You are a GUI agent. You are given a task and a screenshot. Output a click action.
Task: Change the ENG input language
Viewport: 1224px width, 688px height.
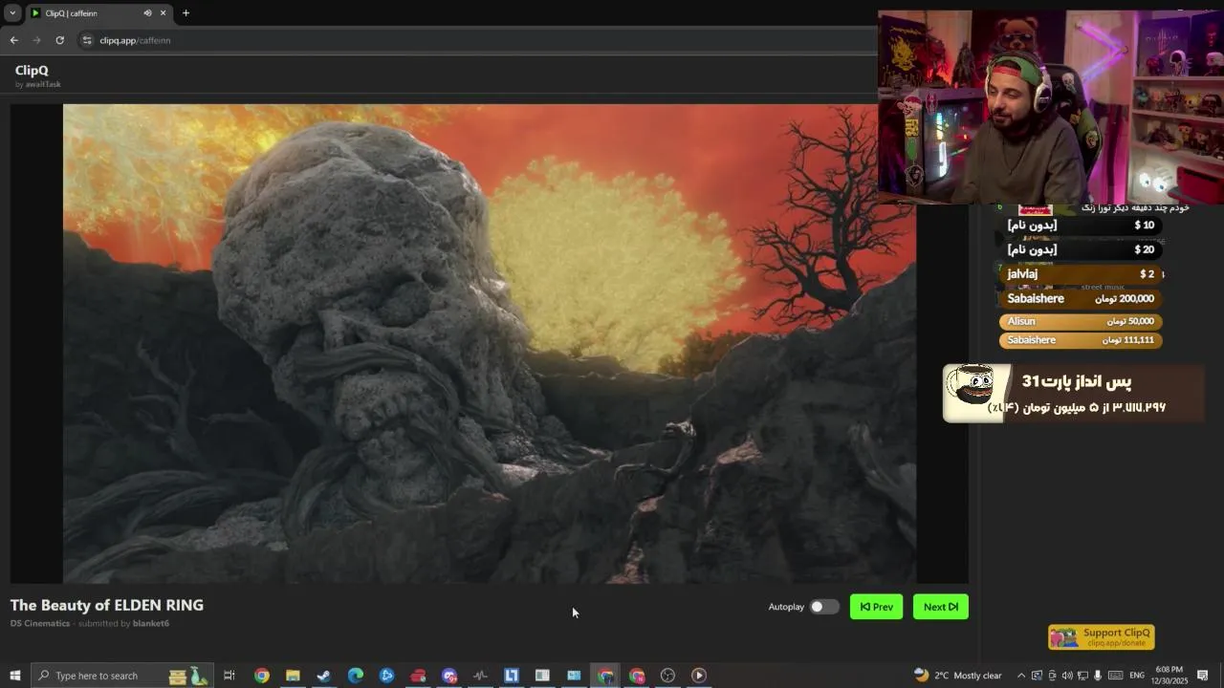click(1137, 676)
